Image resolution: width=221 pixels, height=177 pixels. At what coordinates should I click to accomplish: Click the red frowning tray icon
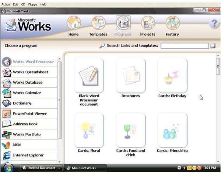199,168
